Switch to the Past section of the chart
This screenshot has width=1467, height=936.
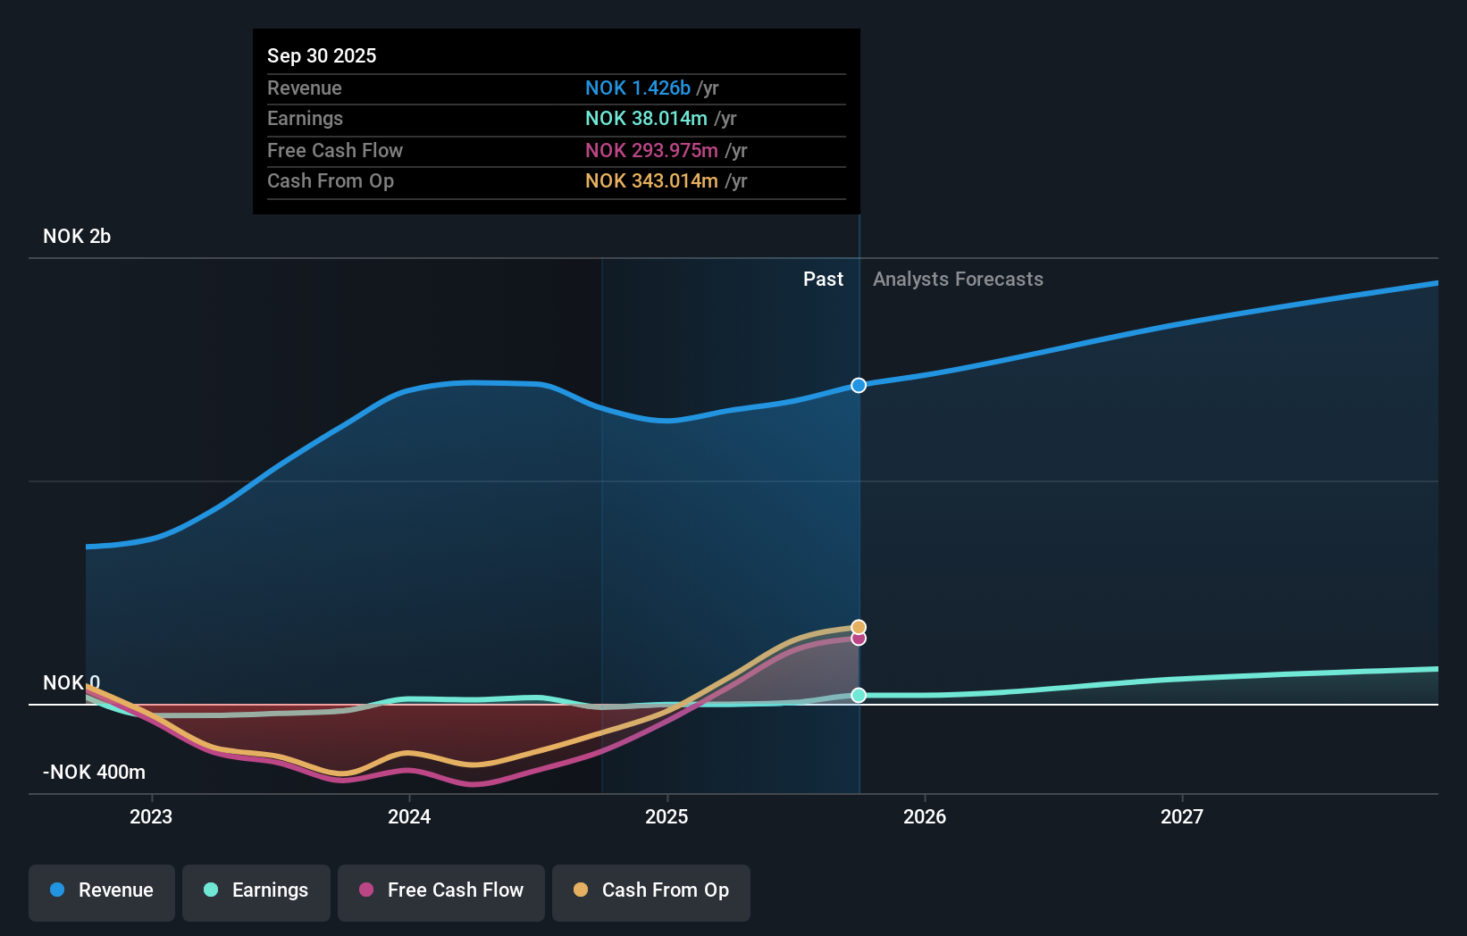pyautogui.click(x=823, y=279)
